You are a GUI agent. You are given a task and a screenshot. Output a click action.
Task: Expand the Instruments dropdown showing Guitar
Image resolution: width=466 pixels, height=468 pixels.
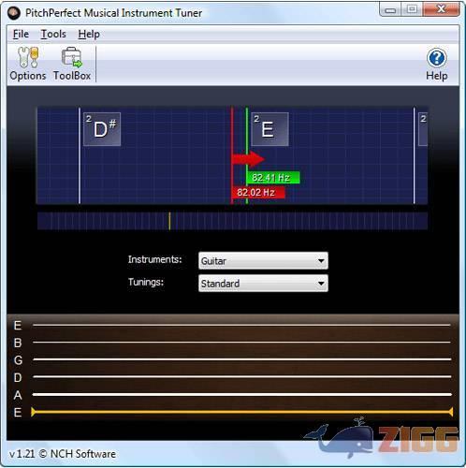tap(263, 261)
